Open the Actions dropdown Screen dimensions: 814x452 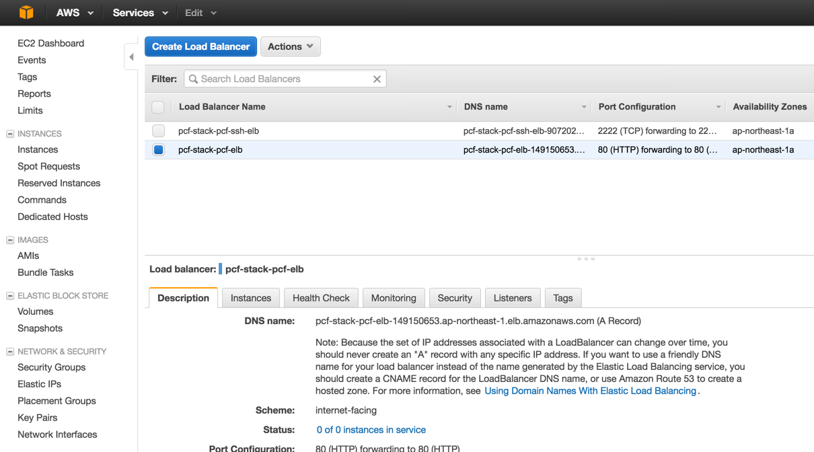click(290, 46)
